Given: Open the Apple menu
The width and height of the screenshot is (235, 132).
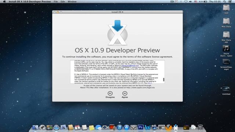Looking at the screenshot, I should [x=4, y=1].
